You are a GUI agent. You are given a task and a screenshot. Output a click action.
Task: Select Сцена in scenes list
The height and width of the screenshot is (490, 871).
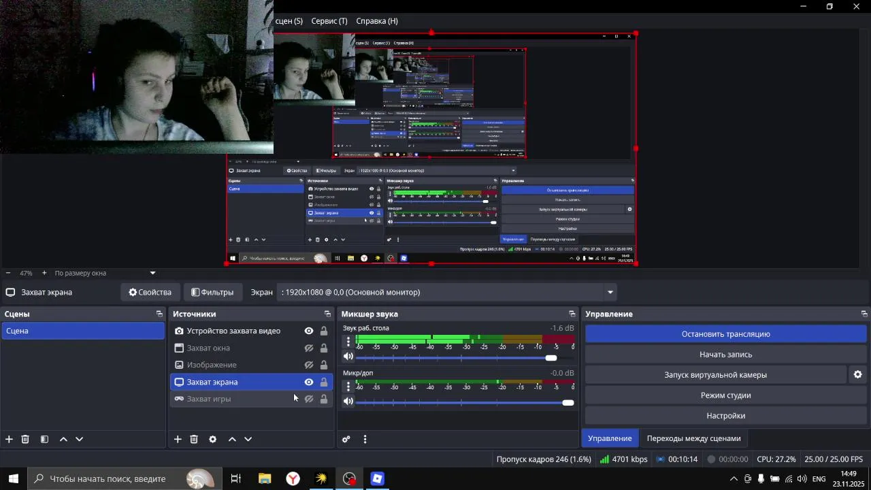[82, 331]
